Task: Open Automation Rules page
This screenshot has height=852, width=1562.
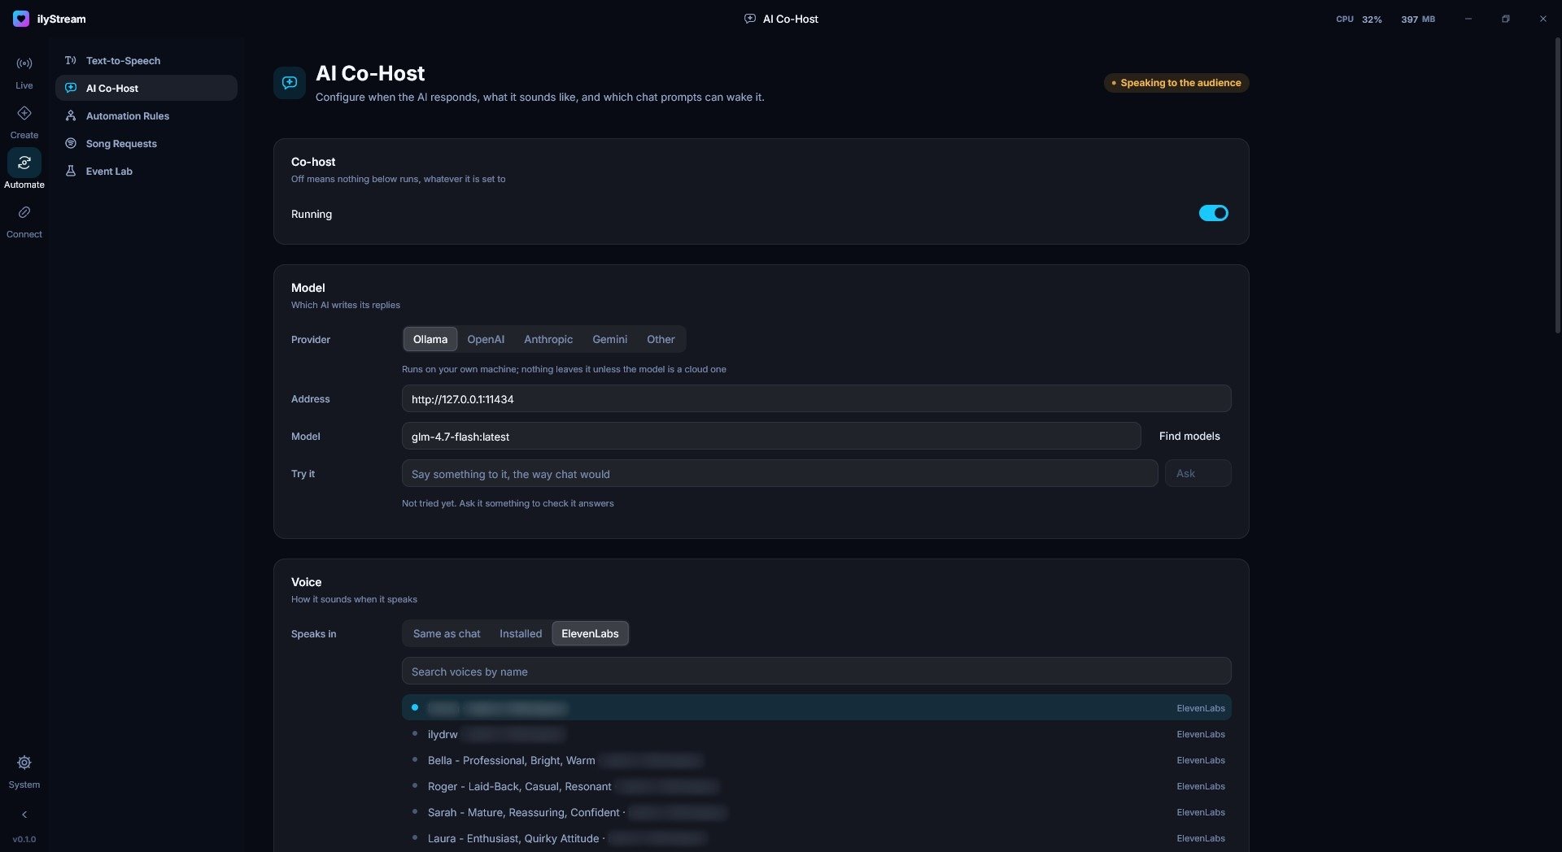Action: pyautogui.click(x=146, y=115)
